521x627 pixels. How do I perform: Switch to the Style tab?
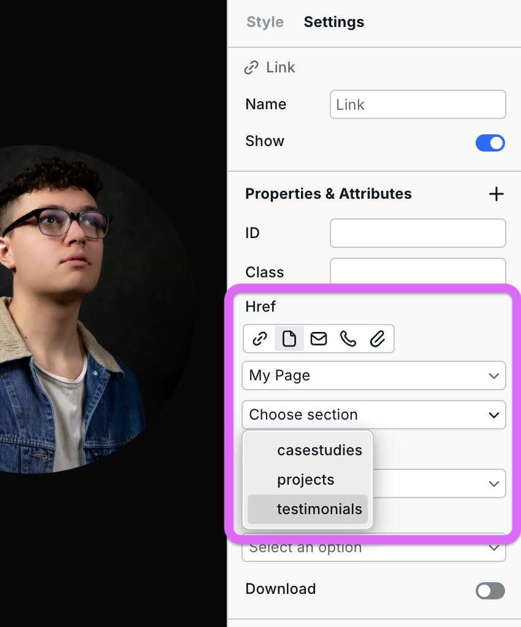265,22
